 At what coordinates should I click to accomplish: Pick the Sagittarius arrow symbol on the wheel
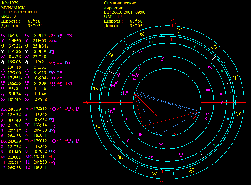coord(155,173)
